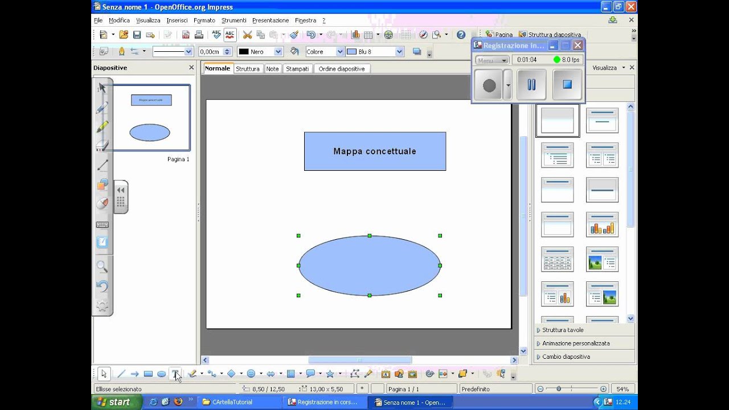Click the line width 0,00cm field
Image resolution: width=729 pixels, height=410 pixels.
211,51
